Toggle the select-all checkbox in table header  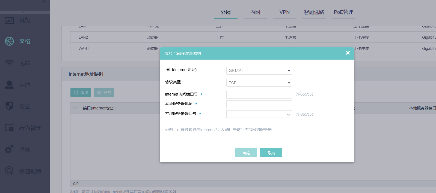point(75,108)
